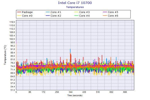The width and height of the screenshot is (150, 100).
Task: Click the 119.0 y-axis value
Action: (x=12, y=22)
